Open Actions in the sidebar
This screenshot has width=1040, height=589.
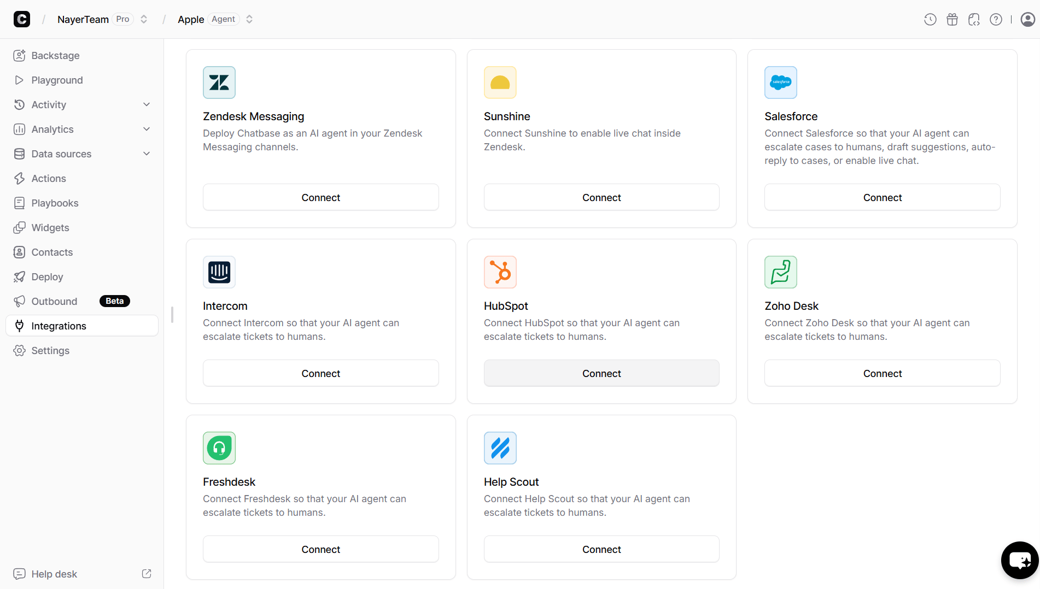point(82,178)
